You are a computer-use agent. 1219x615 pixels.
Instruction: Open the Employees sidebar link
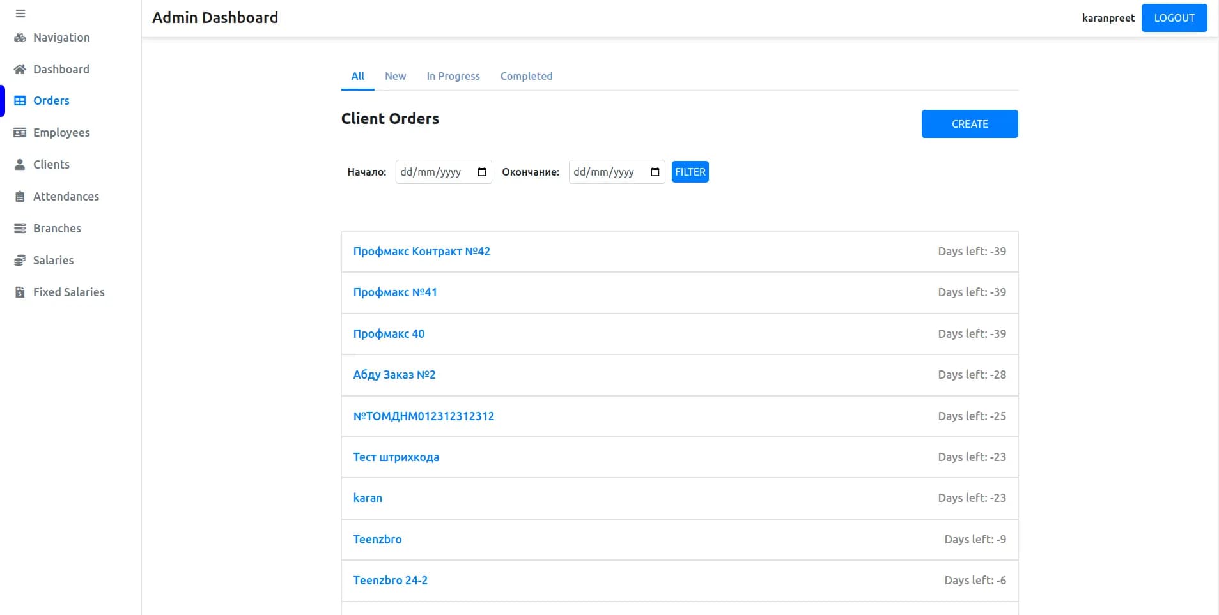pos(61,133)
